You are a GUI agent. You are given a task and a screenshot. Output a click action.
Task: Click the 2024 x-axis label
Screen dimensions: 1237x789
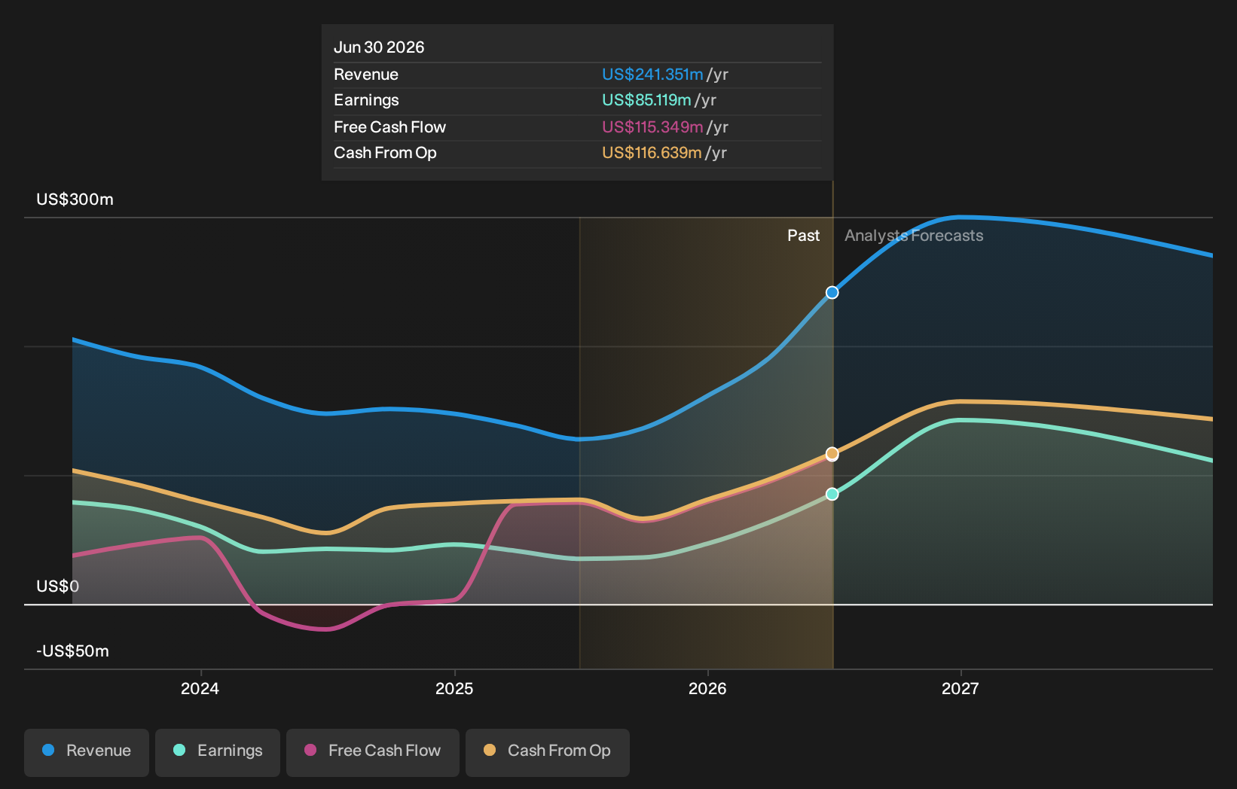coord(200,689)
